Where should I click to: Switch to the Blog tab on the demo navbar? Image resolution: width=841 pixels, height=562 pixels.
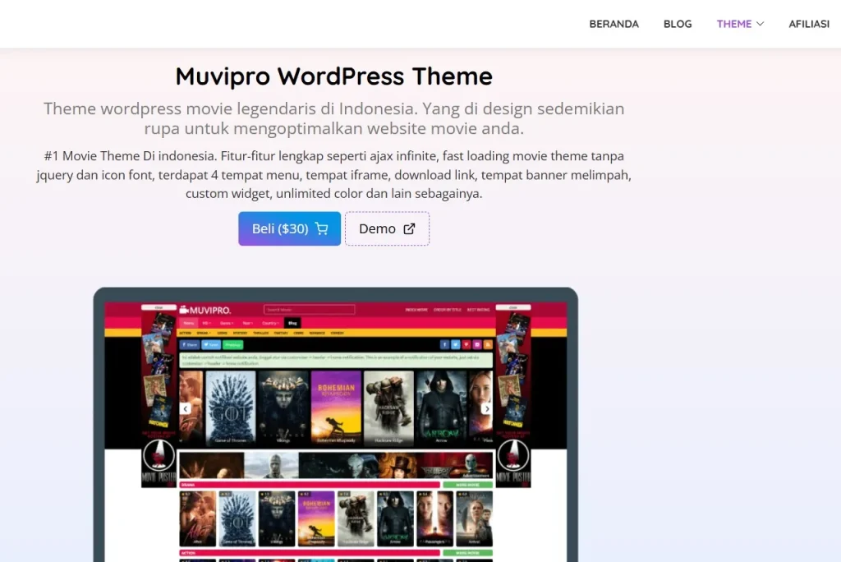[292, 323]
